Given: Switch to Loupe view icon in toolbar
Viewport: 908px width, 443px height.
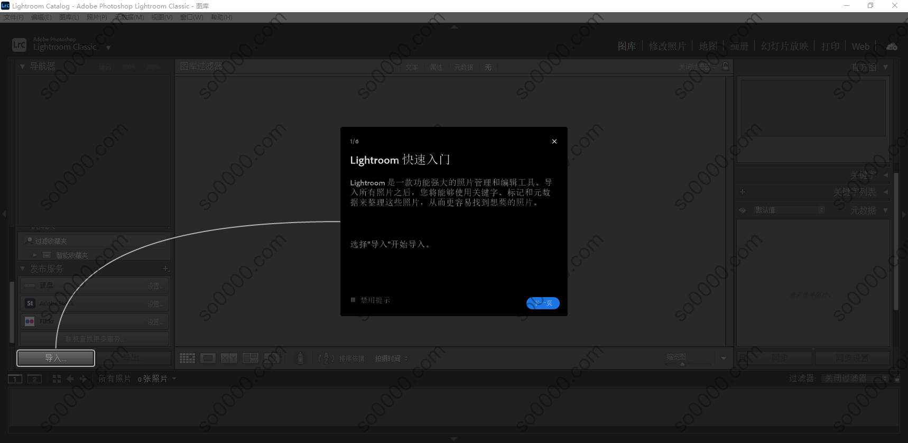Looking at the screenshot, I should (x=208, y=358).
